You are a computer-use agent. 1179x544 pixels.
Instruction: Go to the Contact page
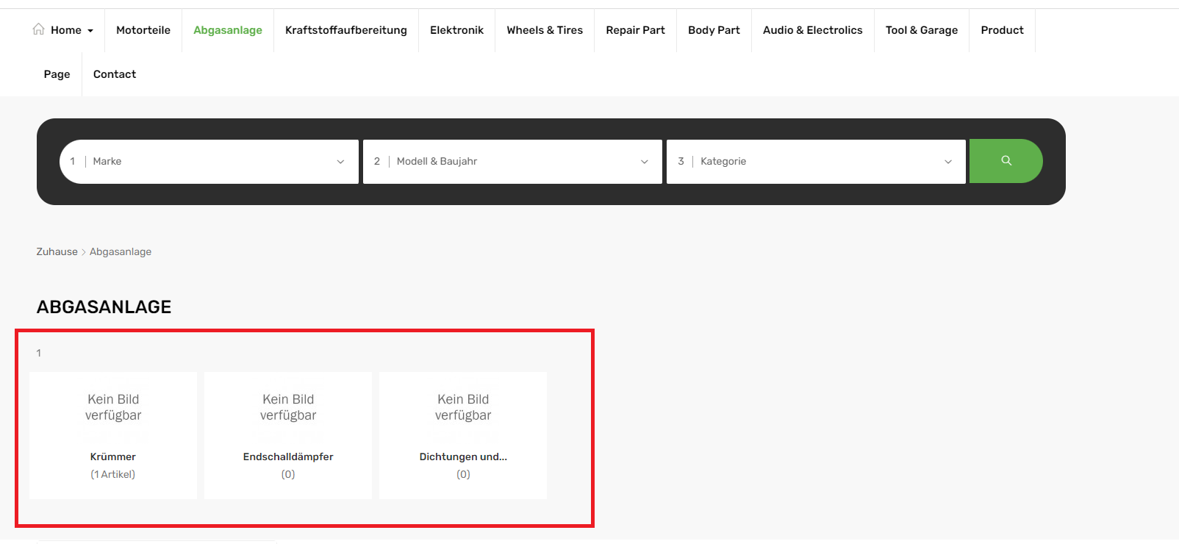[x=115, y=74]
